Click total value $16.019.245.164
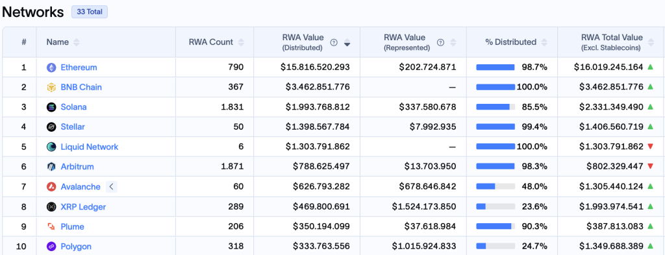 pyautogui.click(x=609, y=67)
